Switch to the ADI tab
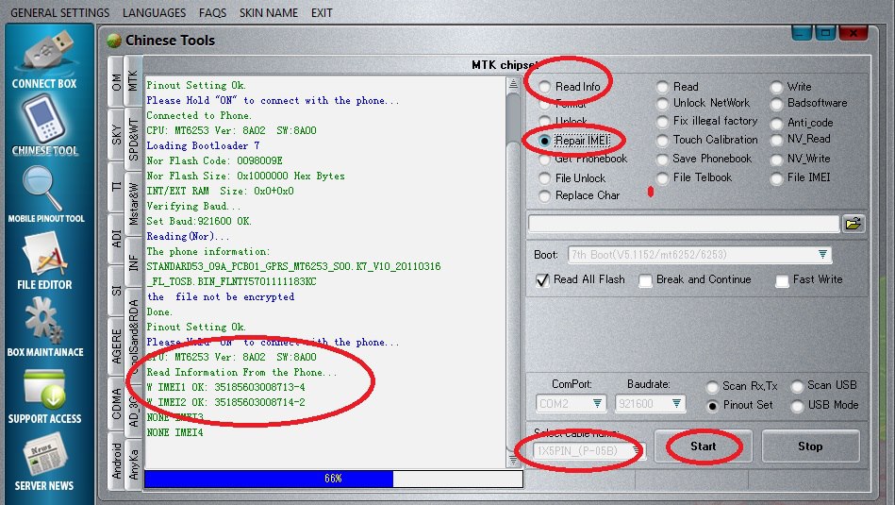 pyautogui.click(x=116, y=239)
